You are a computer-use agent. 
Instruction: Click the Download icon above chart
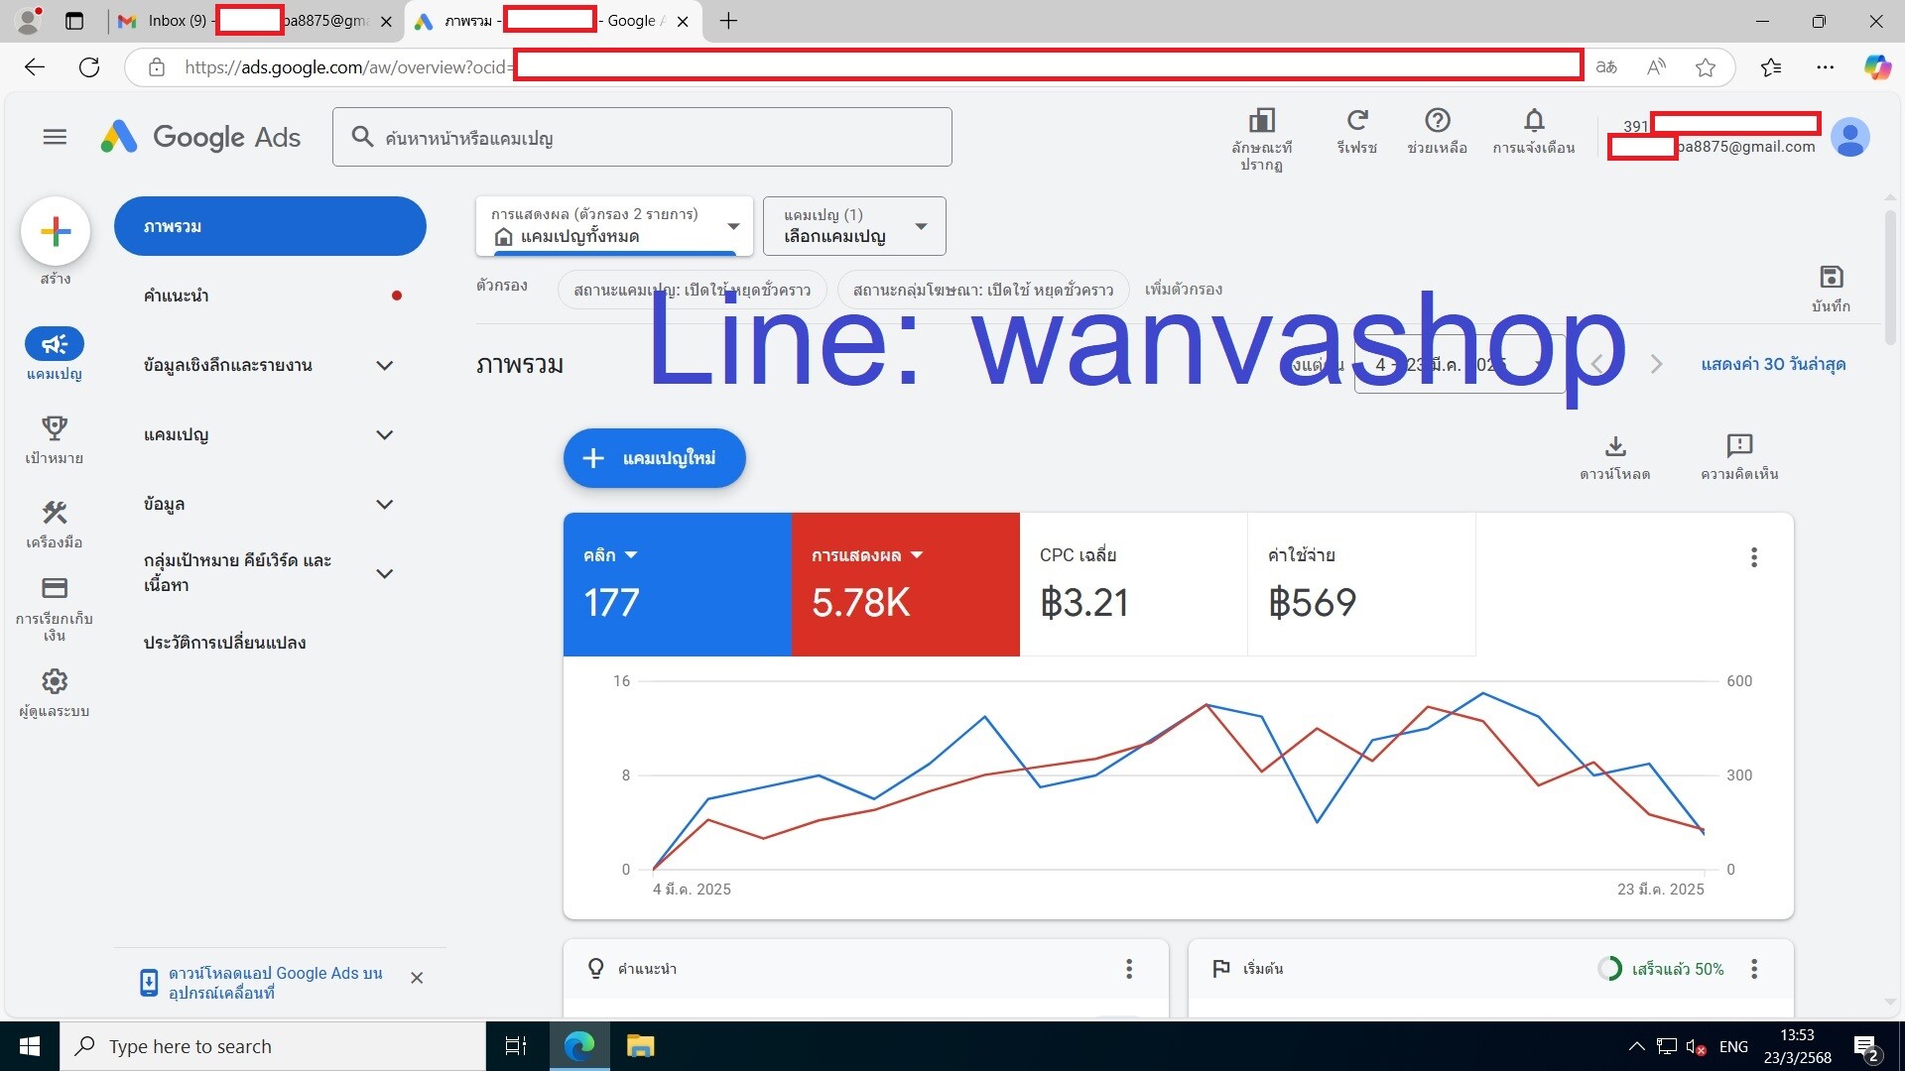(x=1615, y=446)
